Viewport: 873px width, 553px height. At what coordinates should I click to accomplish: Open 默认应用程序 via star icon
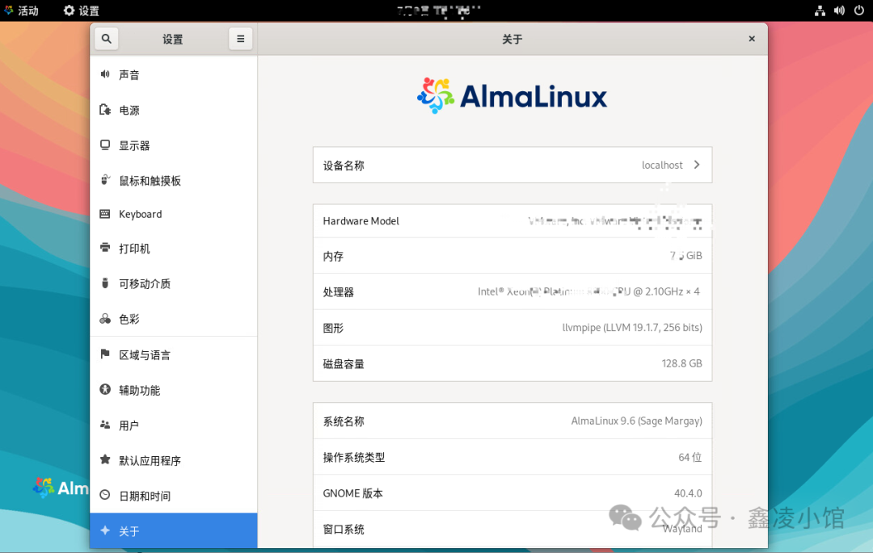point(106,460)
